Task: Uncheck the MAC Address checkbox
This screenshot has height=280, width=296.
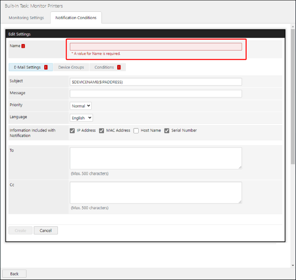Action: coord(102,131)
